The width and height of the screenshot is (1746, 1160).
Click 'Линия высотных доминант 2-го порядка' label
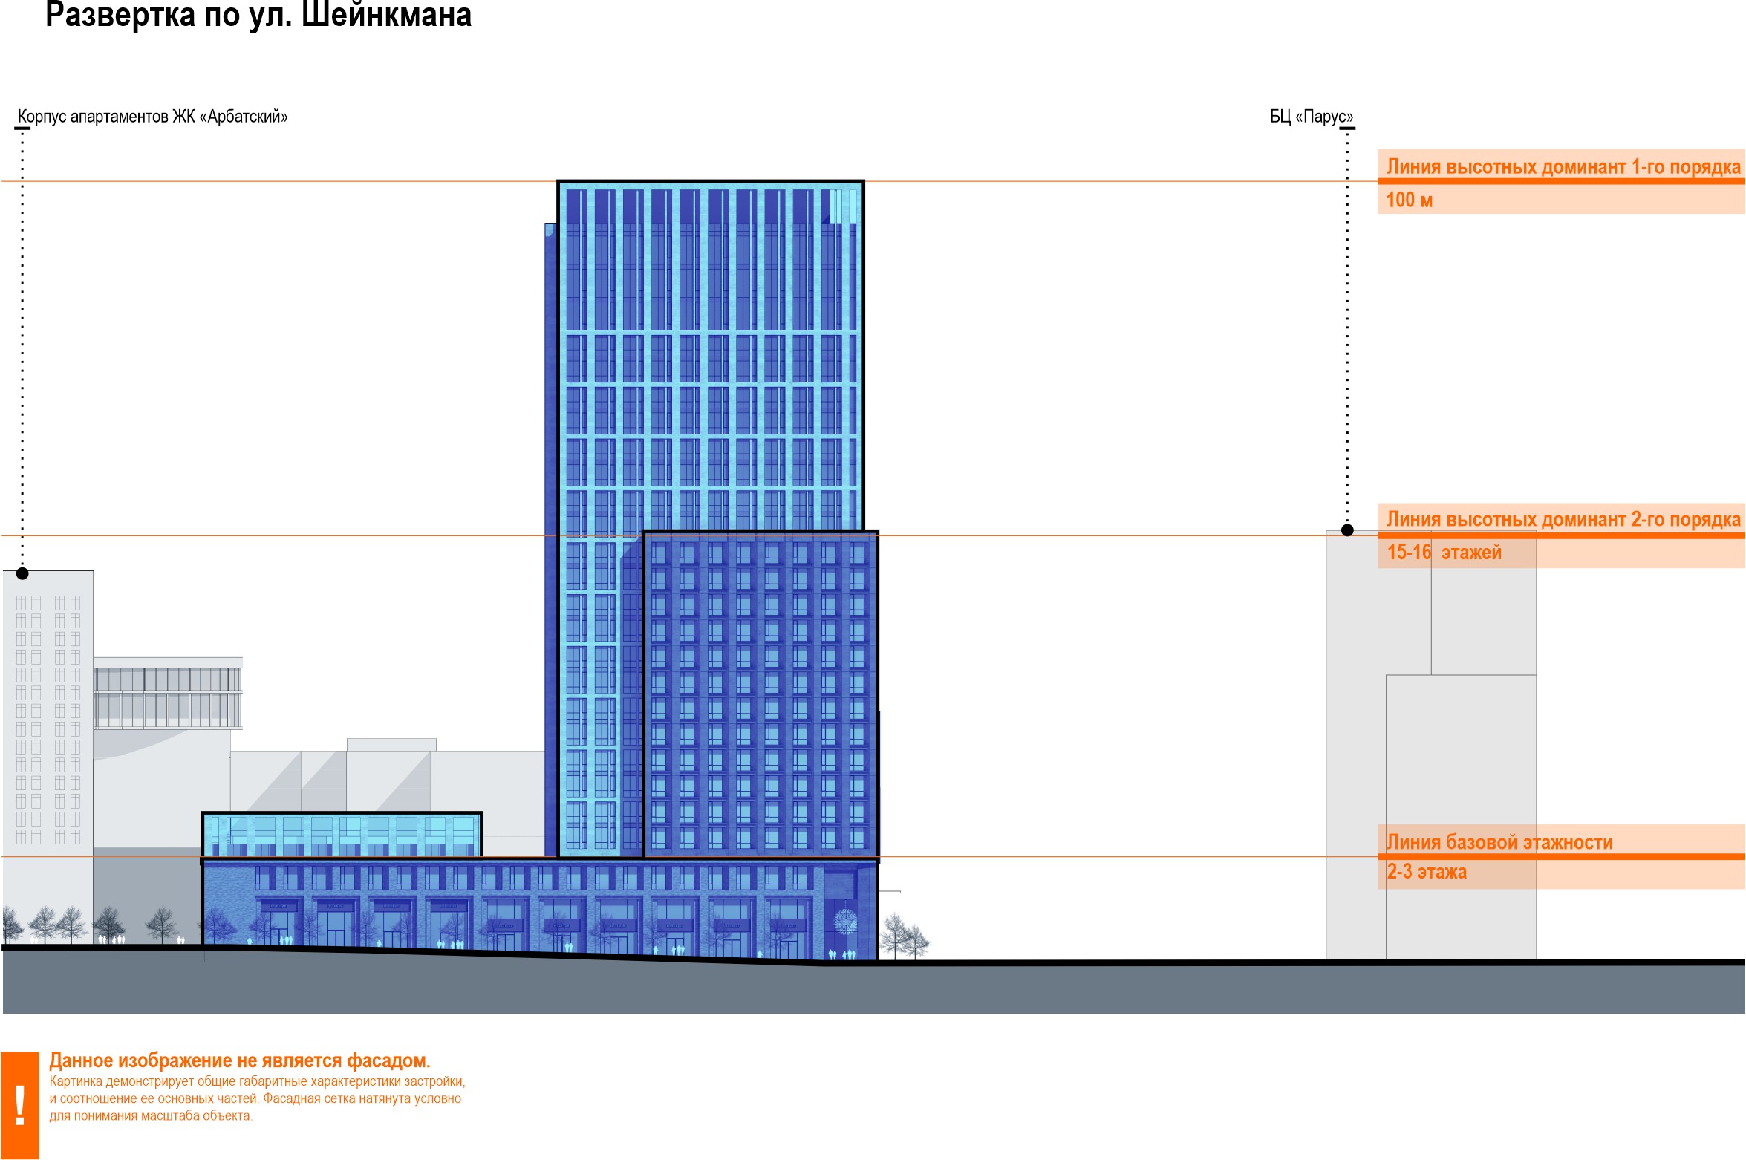tap(1563, 519)
